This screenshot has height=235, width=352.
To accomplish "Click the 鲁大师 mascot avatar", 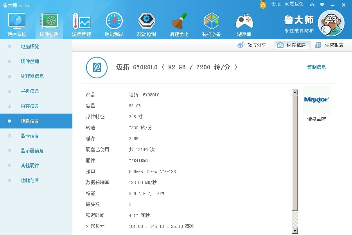I will point(331,23).
